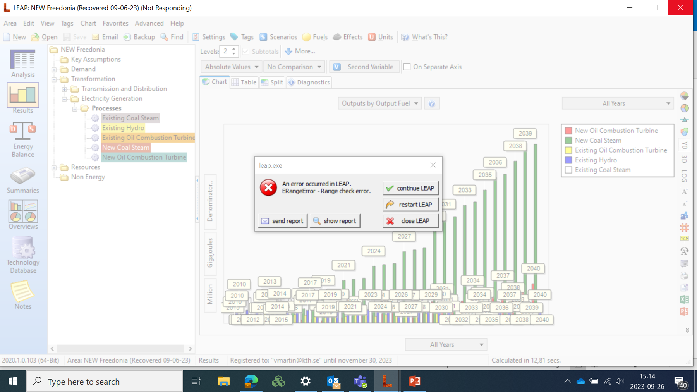Expand Transmission and Distribution folder

[x=65, y=89]
